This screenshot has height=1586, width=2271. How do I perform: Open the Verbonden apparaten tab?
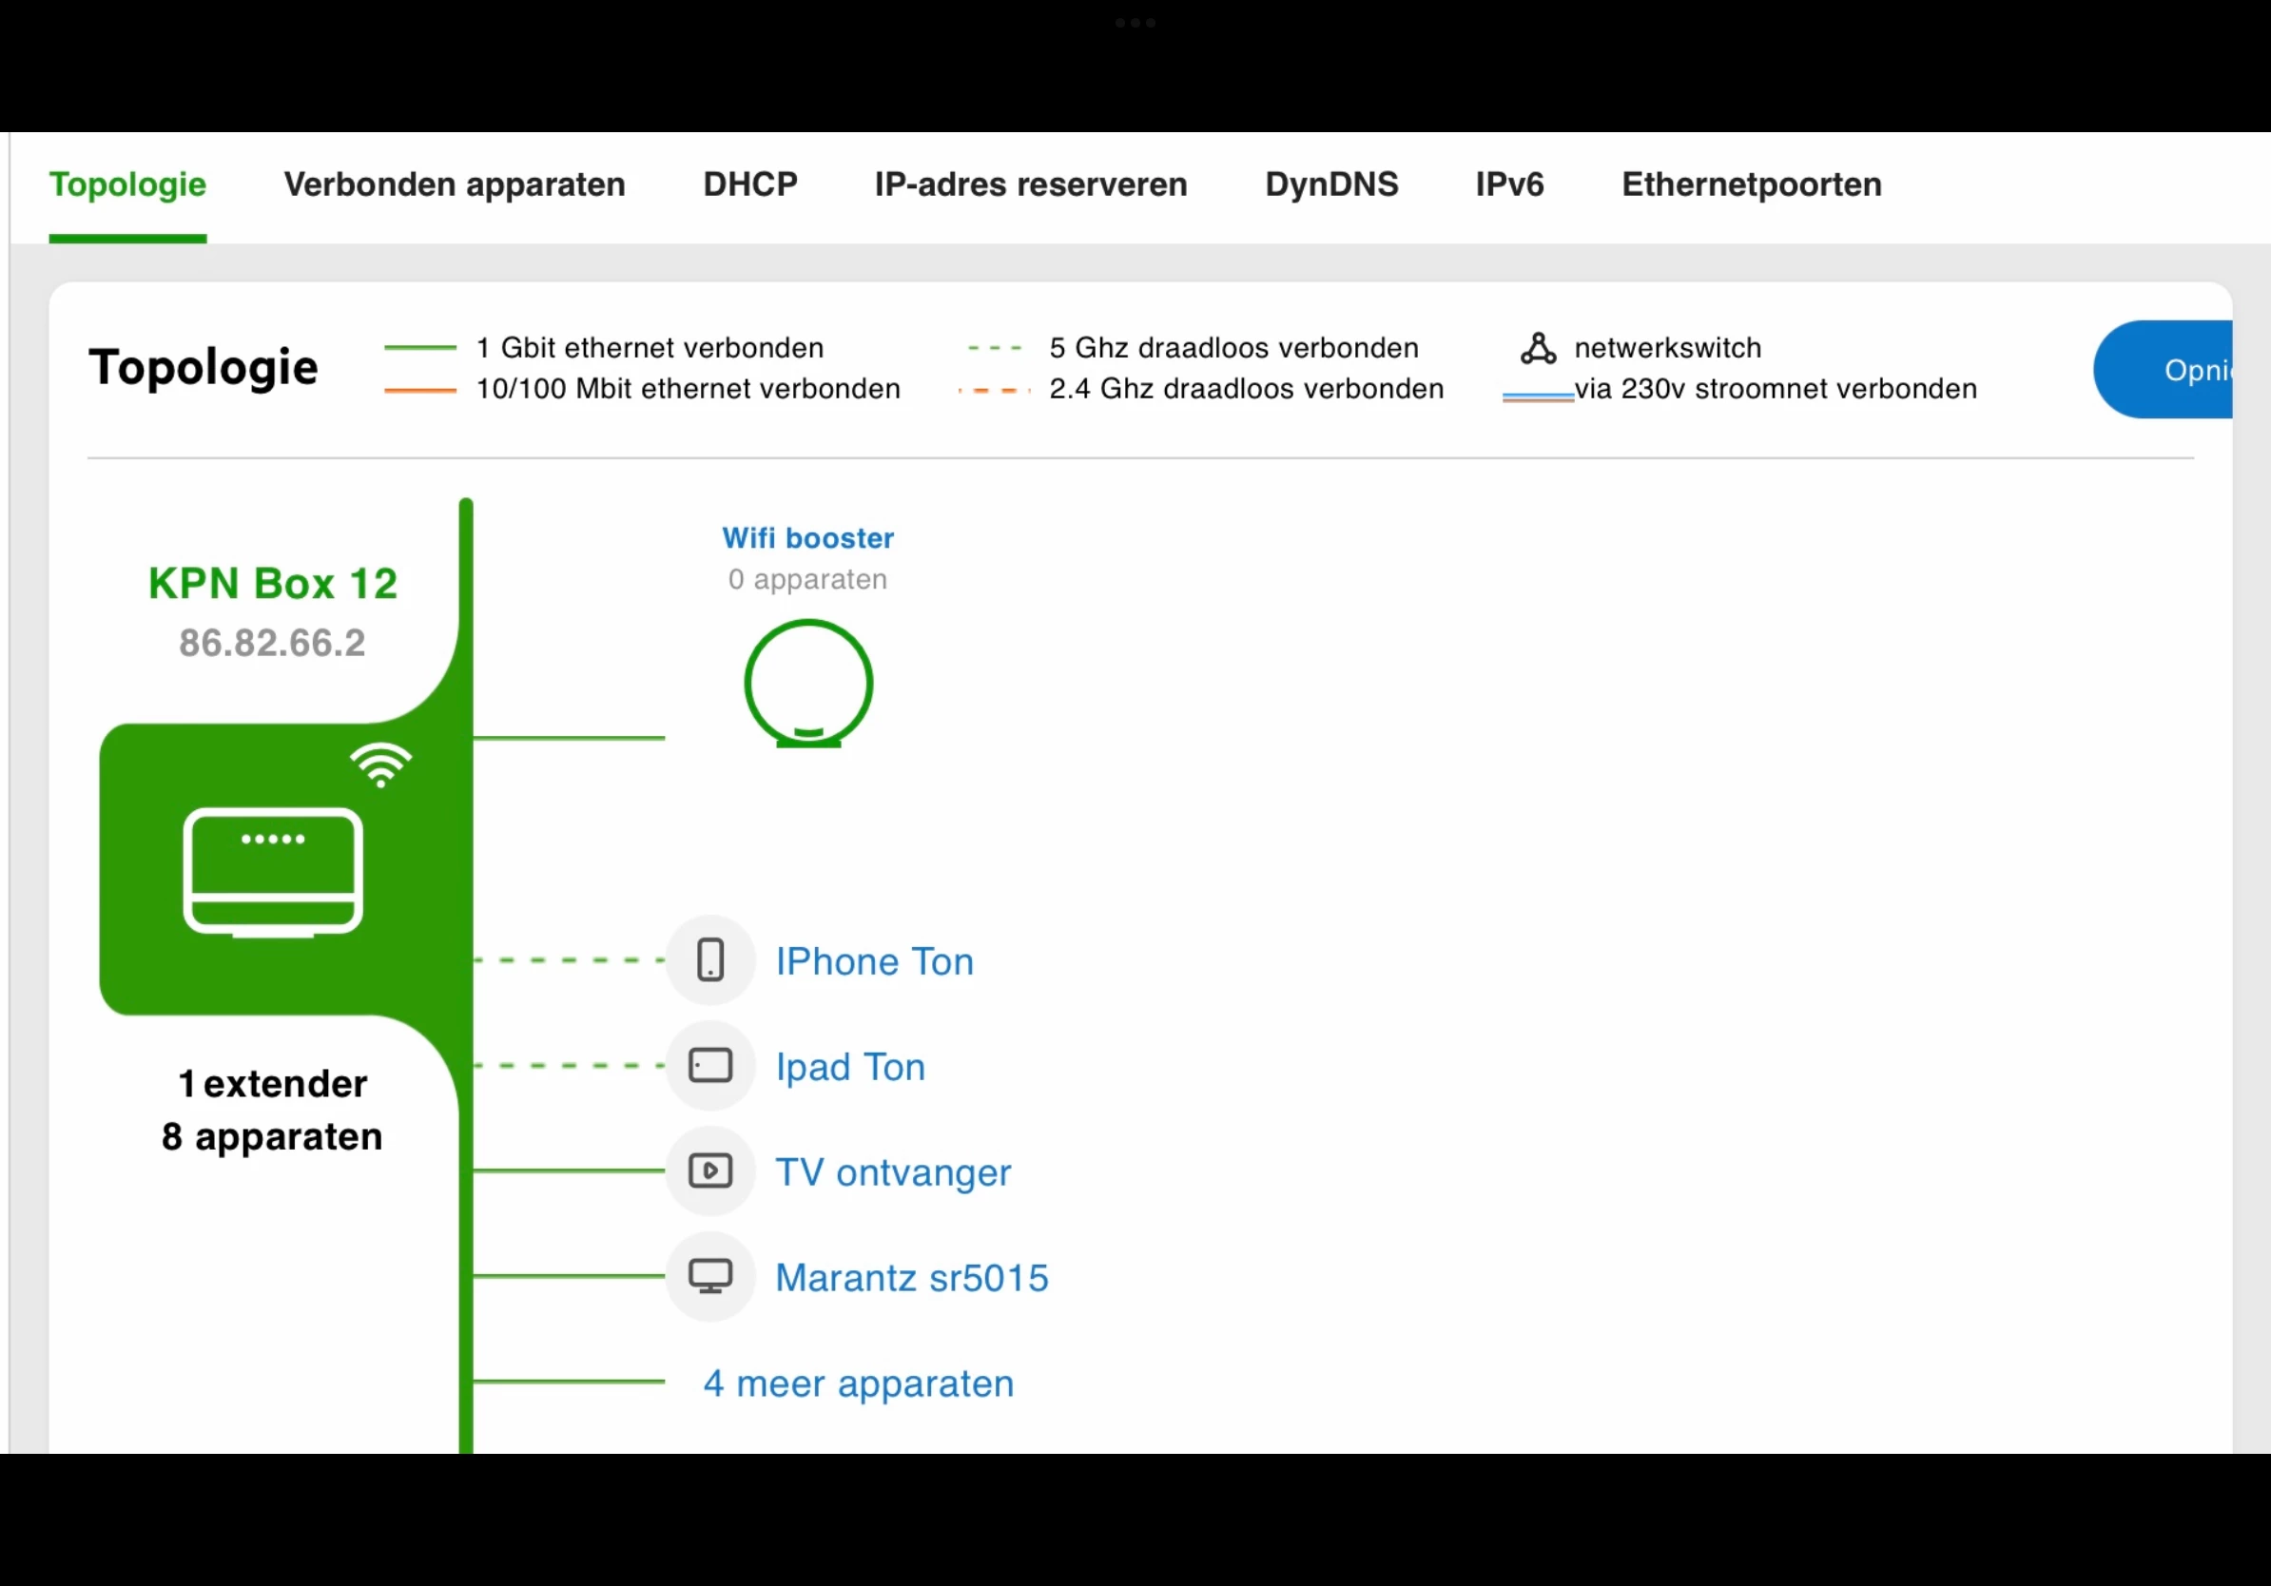(454, 184)
